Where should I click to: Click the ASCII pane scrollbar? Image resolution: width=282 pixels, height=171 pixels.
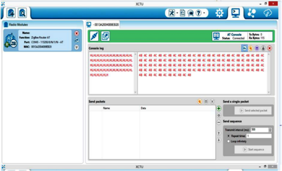(135, 73)
